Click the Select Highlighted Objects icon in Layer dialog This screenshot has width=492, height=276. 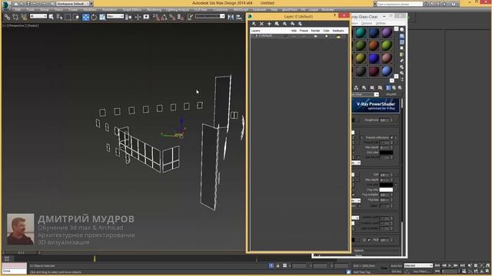pos(277,24)
